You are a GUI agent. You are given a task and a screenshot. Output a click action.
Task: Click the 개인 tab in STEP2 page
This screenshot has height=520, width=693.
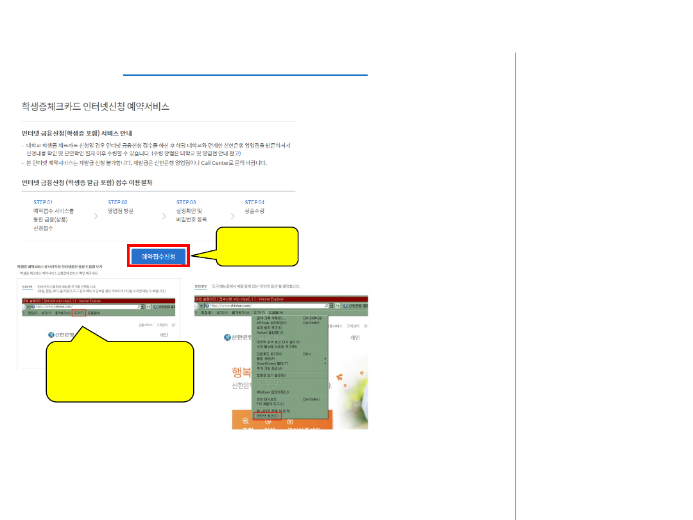(x=355, y=338)
